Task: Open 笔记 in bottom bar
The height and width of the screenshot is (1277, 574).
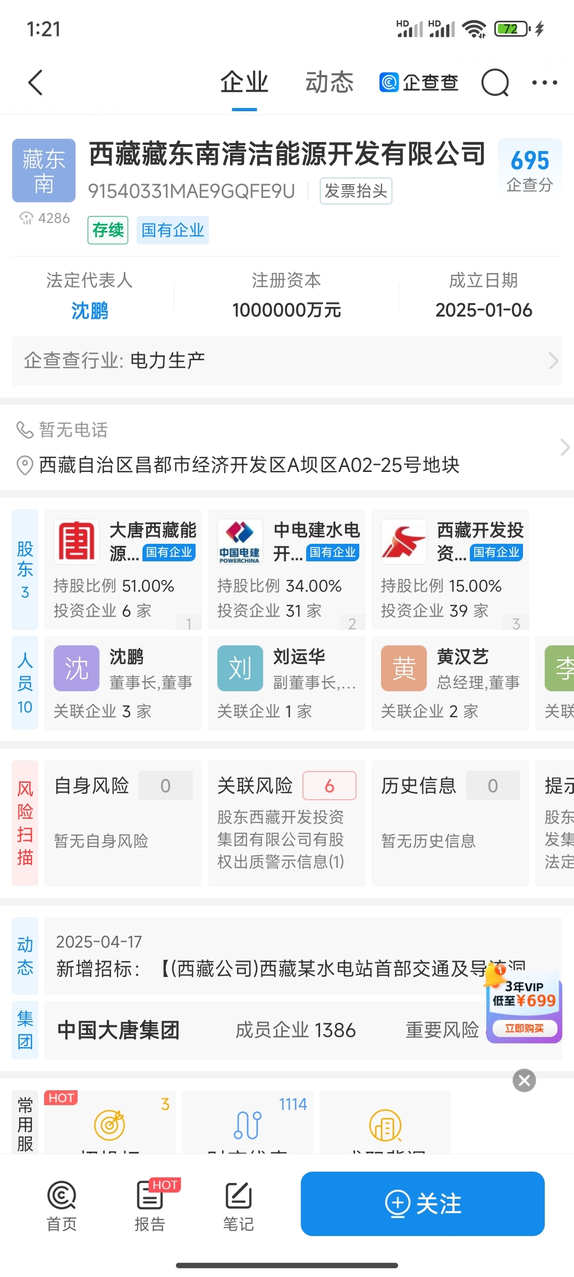Action: click(x=238, y=1206)
